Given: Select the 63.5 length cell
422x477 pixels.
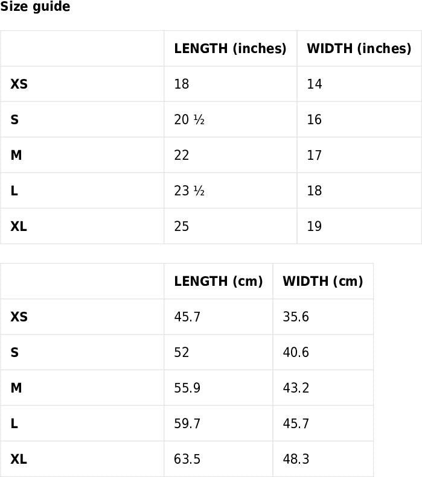Looking at the screenshot, I should [187, 459].
